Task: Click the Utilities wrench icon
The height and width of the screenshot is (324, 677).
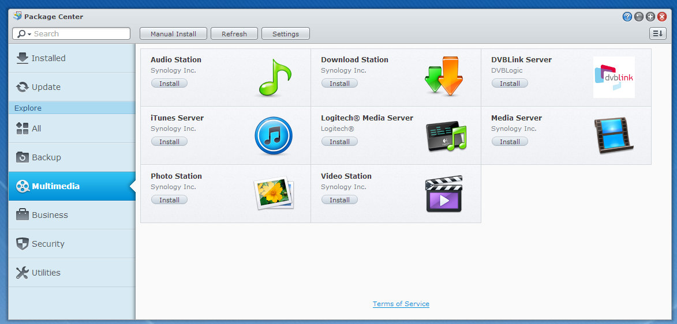Action: pos(23,273)
